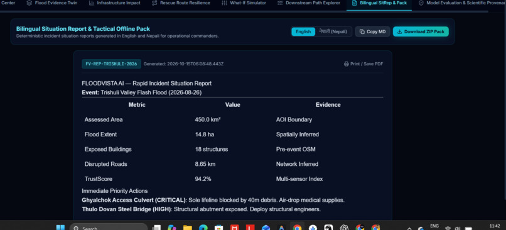Click the 18 structures value
Image resolution: width=506 pixels, height=230 pixels.
pyautogui.click(x=212, y=149)
